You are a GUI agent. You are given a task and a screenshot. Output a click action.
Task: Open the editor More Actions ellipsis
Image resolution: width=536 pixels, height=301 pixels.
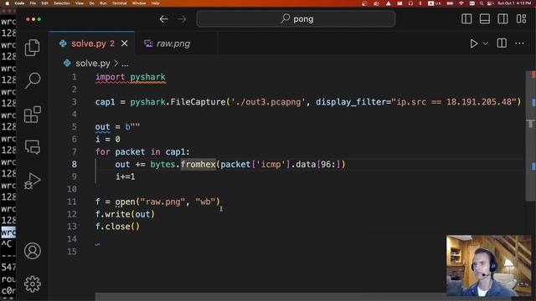(519, 43)
